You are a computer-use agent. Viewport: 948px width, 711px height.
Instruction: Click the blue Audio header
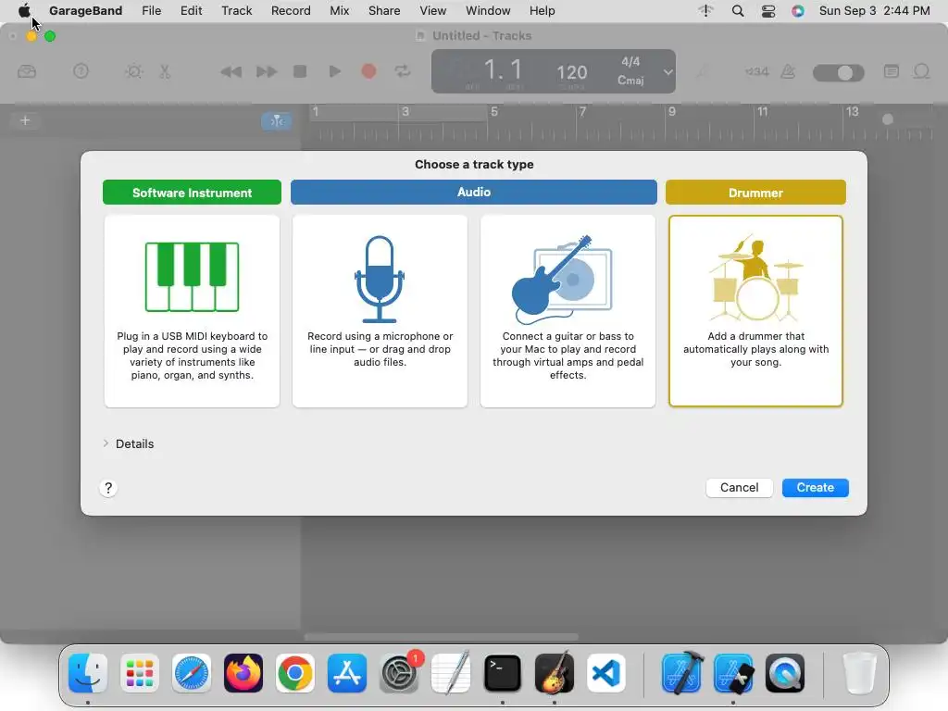click(x=473, y=193)
